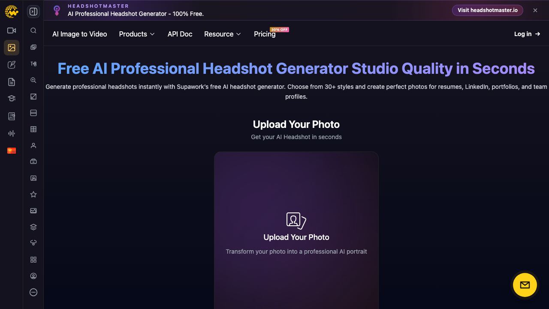Screen dimensions: 549x309
Task: Open the ID portrait card icon
Action: [x=33, y=178]
